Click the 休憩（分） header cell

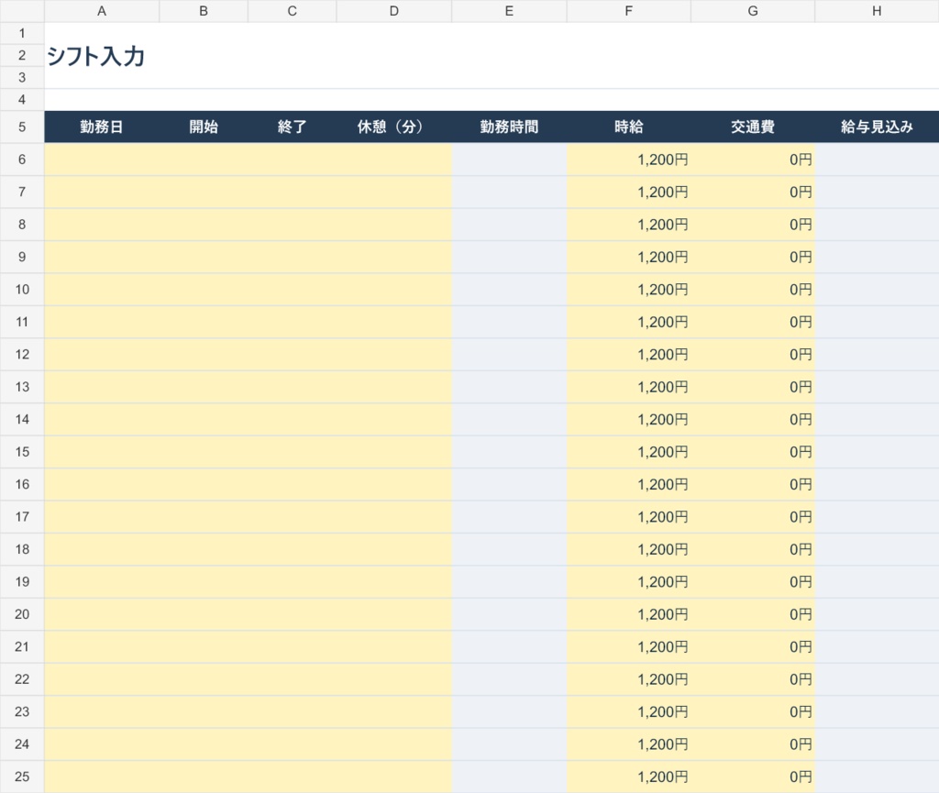pyautogui.click(x=394, y=127)
